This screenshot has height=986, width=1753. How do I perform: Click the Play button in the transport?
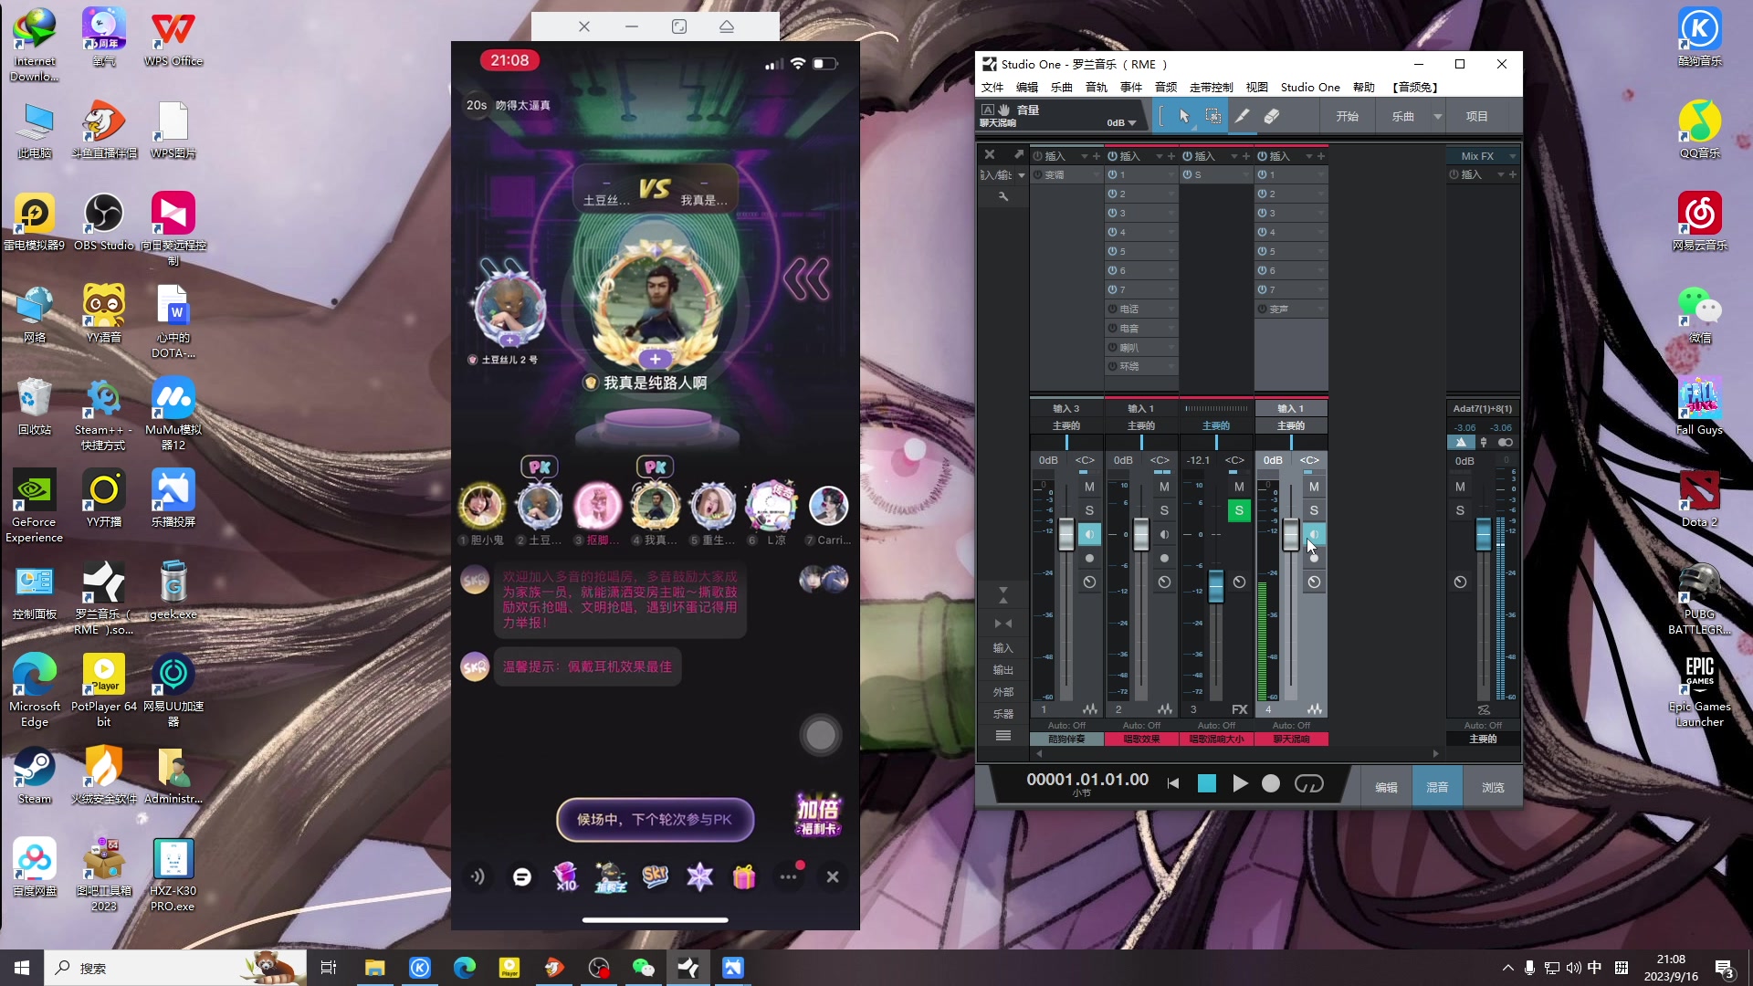tap(1239, 783)
